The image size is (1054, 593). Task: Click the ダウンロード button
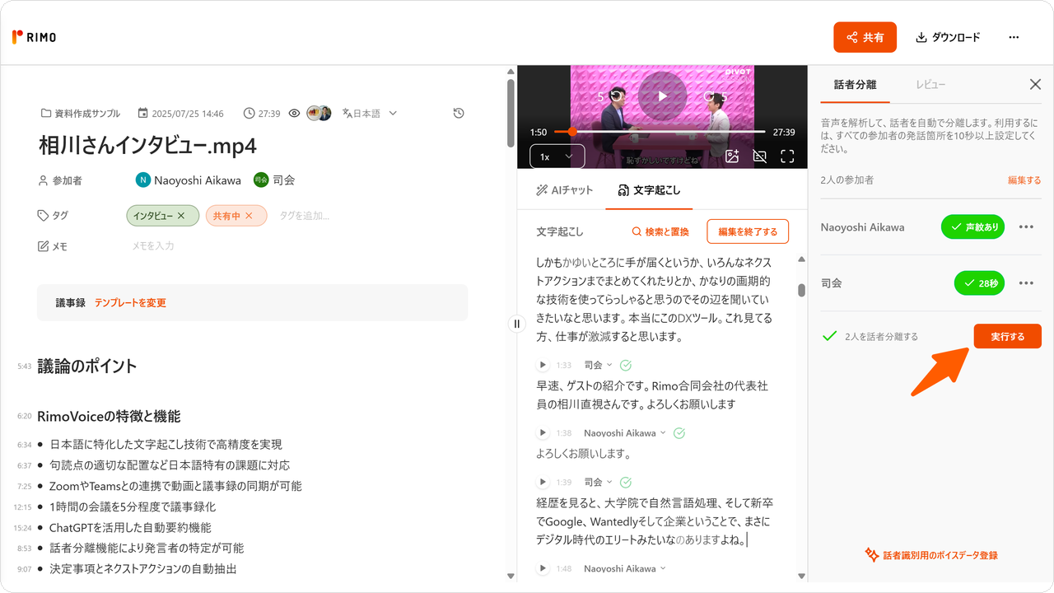(x=948, y=37)
